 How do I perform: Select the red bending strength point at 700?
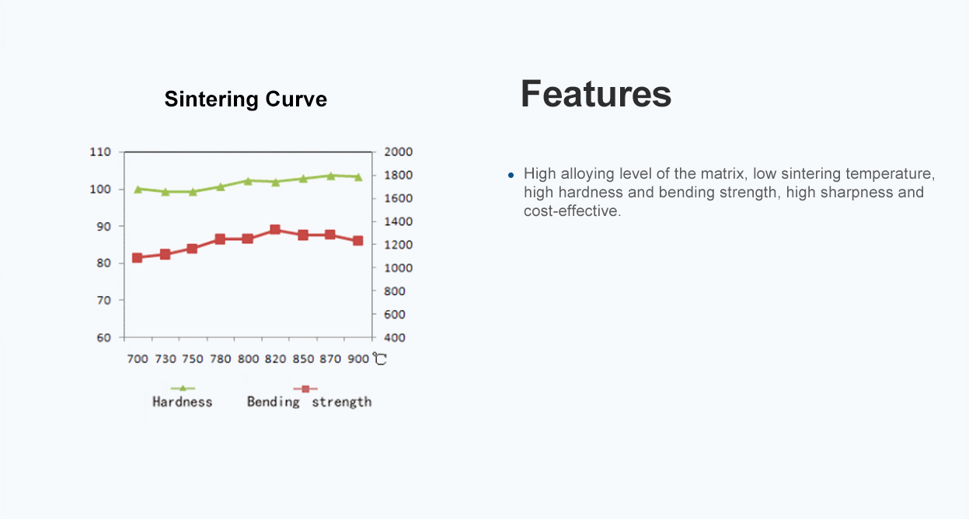pyautogui.click(x=138, y=258)
